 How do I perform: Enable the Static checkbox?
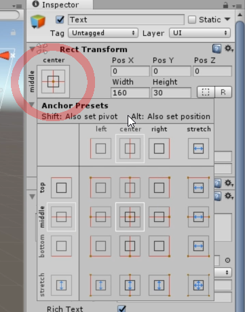point(192,20)
